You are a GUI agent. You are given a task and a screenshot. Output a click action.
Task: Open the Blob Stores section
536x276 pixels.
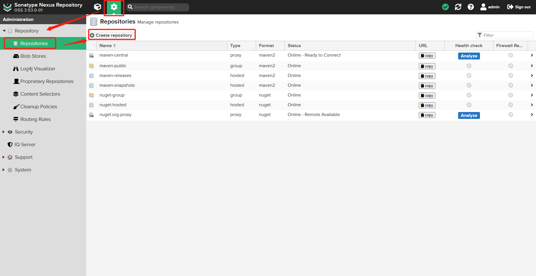32,56
